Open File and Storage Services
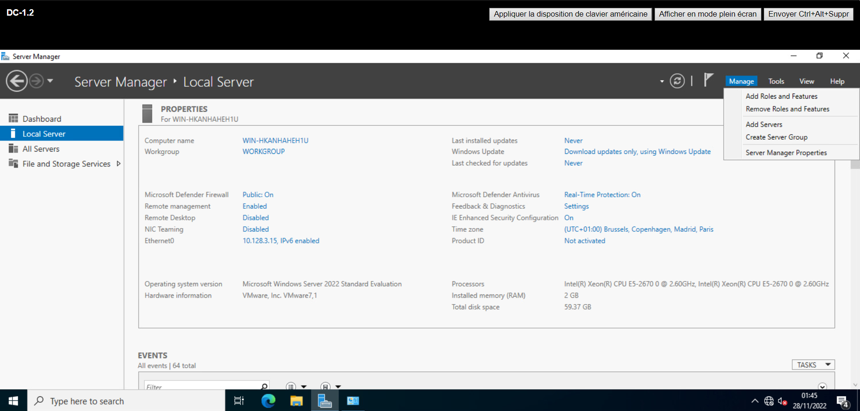The width and height of the screenshot is (860, 411). pos(66,164)
